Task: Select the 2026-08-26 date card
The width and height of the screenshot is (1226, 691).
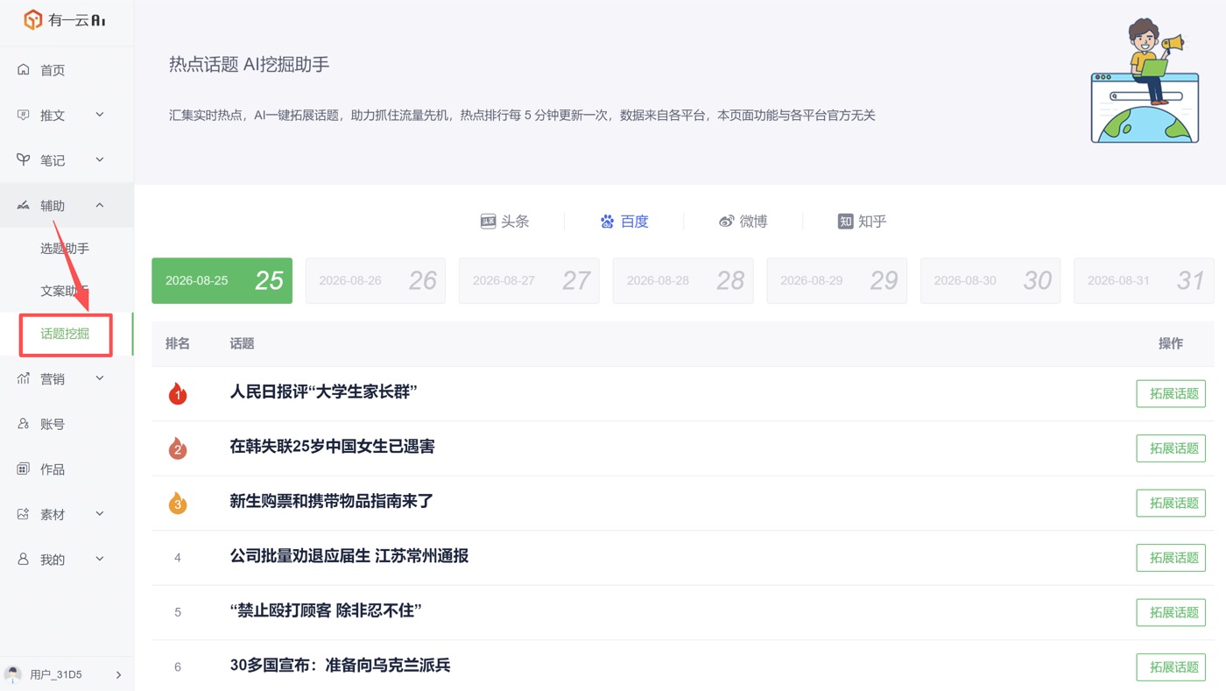Action: pyautogui.click(x=376, y=281)
